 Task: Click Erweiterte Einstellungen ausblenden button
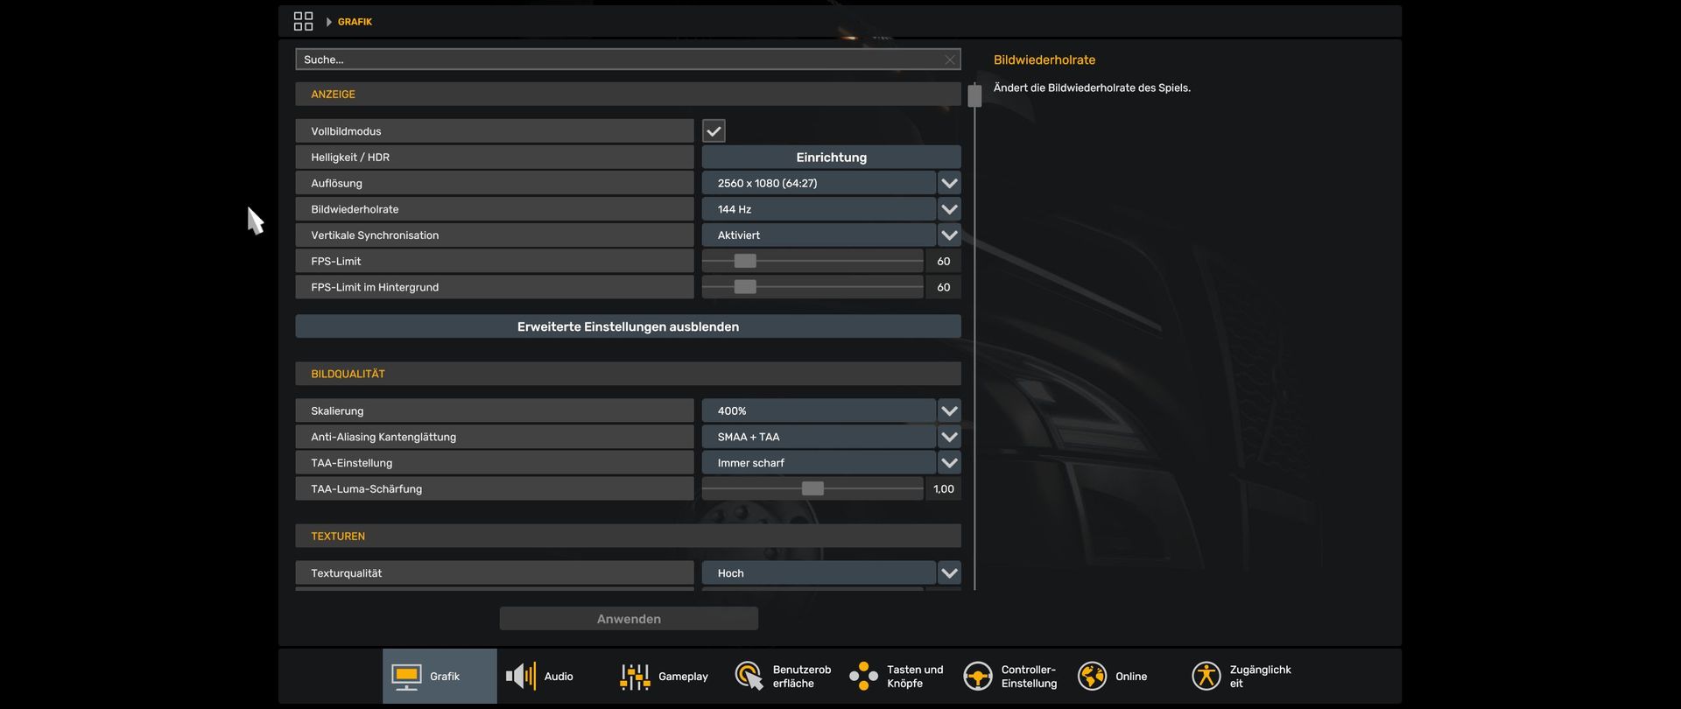(628, 326)
